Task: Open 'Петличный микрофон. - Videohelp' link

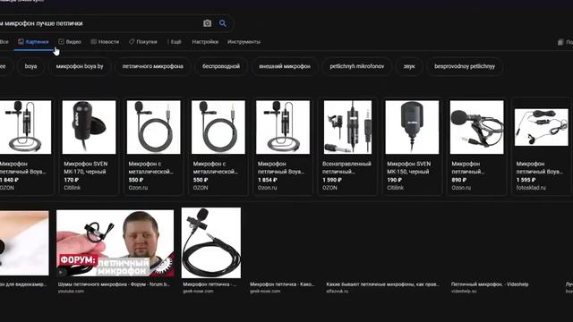Action: (490, 284)
